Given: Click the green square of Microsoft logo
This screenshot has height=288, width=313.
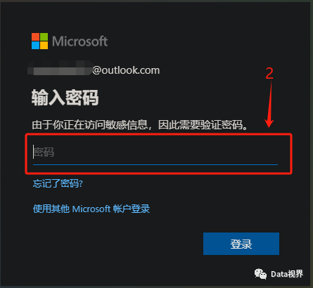Looking at the screenshot, I should point(44,37).
